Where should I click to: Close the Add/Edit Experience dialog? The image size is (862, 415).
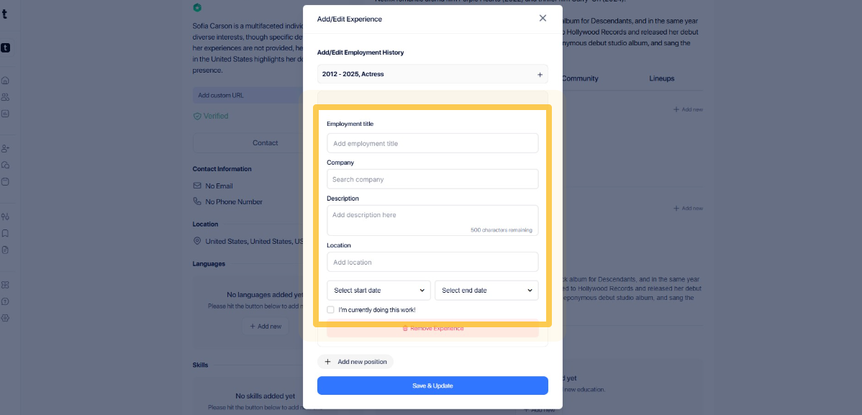pos(543,18)
